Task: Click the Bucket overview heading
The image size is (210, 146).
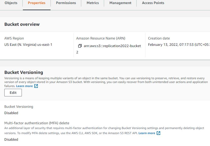Action: tap(22, 24)
